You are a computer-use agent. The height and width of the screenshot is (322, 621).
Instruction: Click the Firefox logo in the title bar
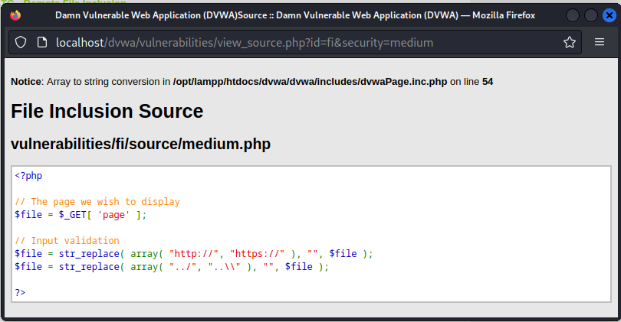click(x=15, y=15)
